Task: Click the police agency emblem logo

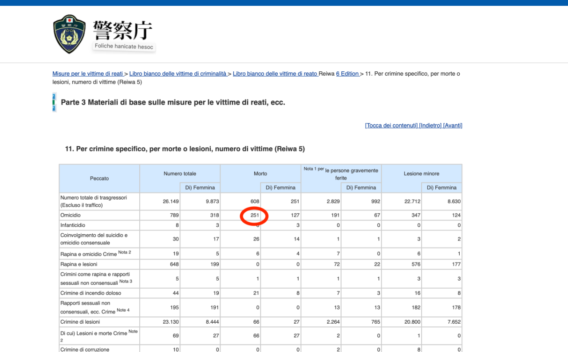Action: (69, 34)
